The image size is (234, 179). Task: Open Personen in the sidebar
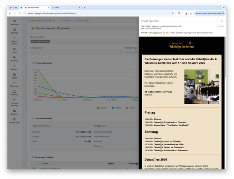pos(14,93)
